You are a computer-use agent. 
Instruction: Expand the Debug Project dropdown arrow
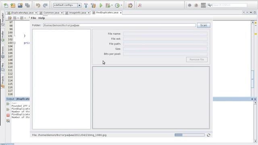pos(112,5)
